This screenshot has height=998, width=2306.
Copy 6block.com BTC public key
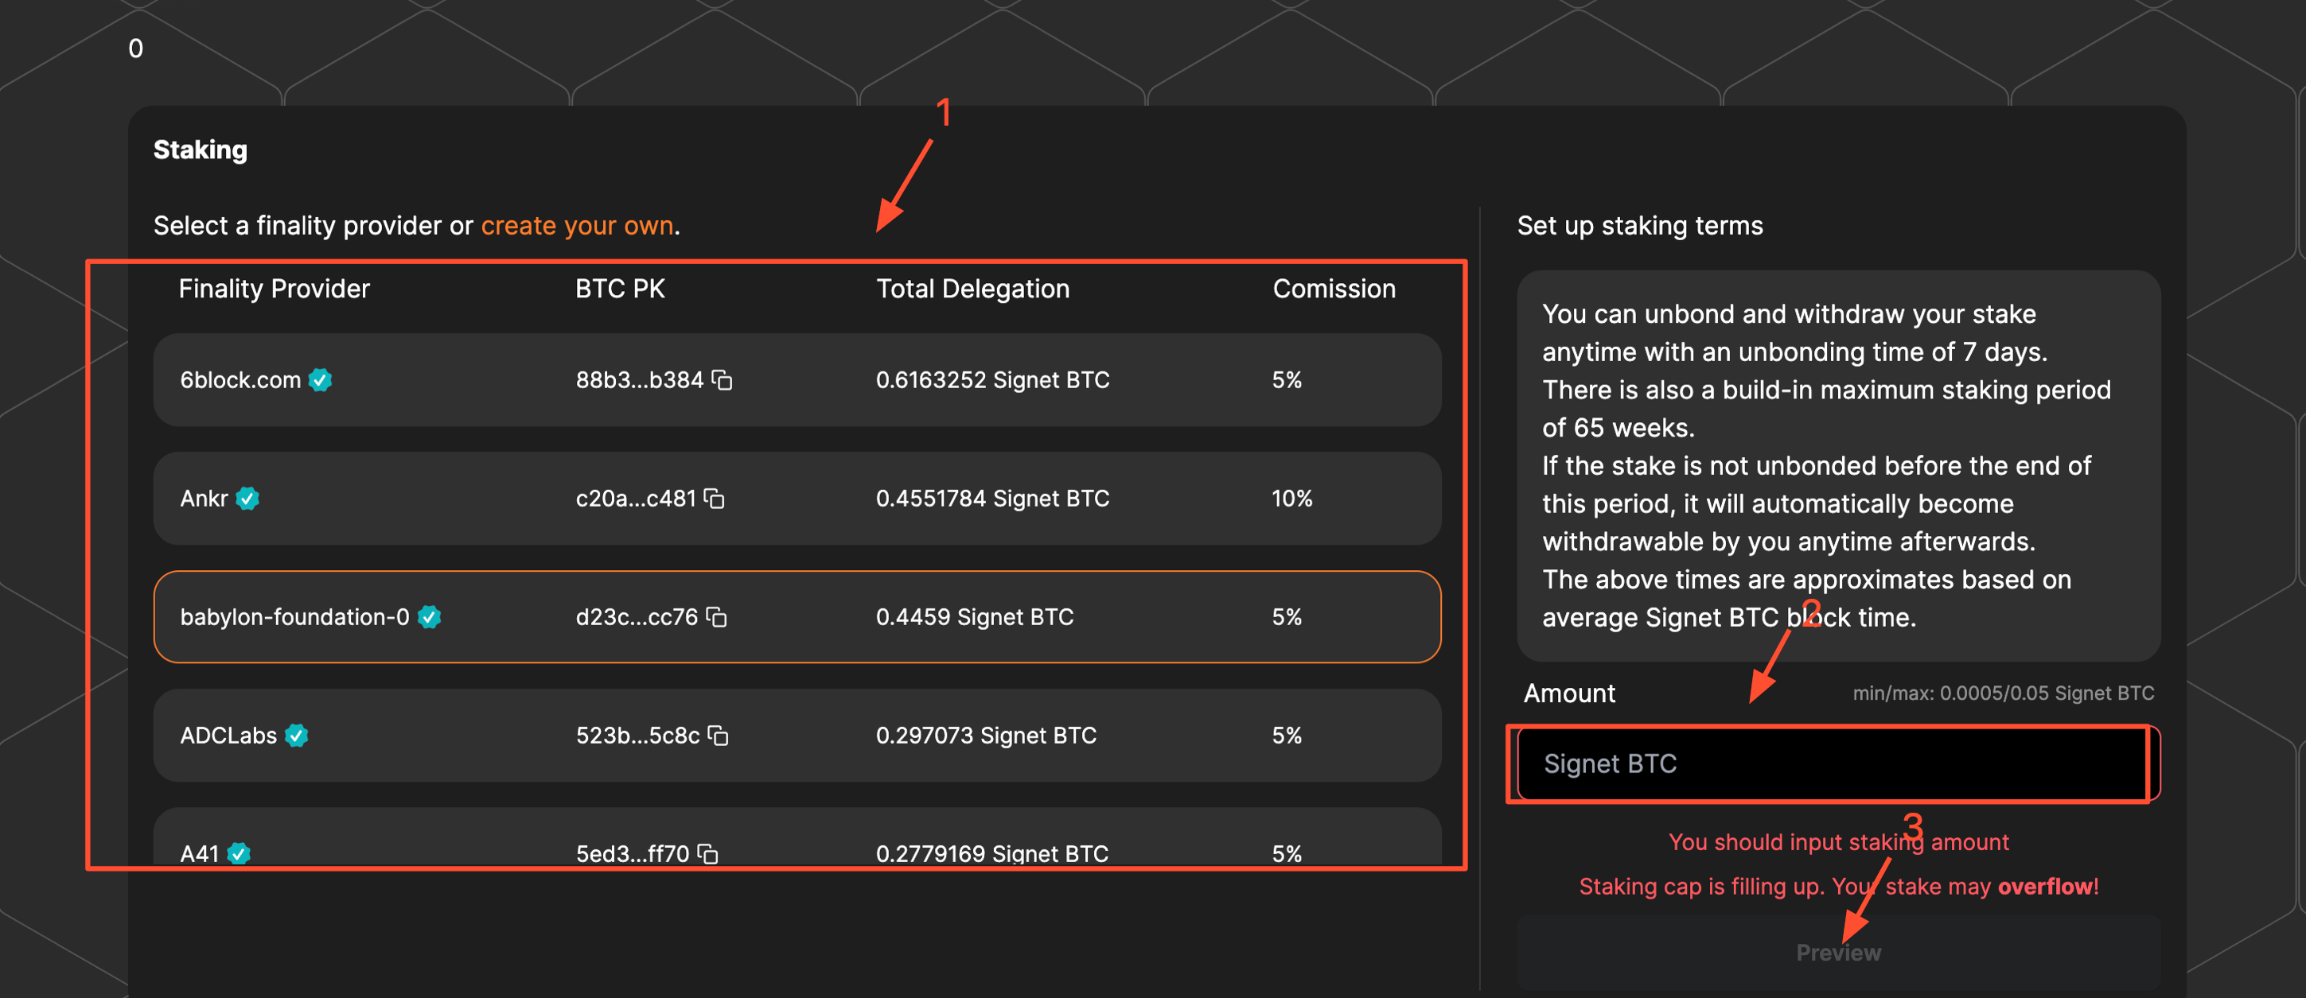pos(723,381)
